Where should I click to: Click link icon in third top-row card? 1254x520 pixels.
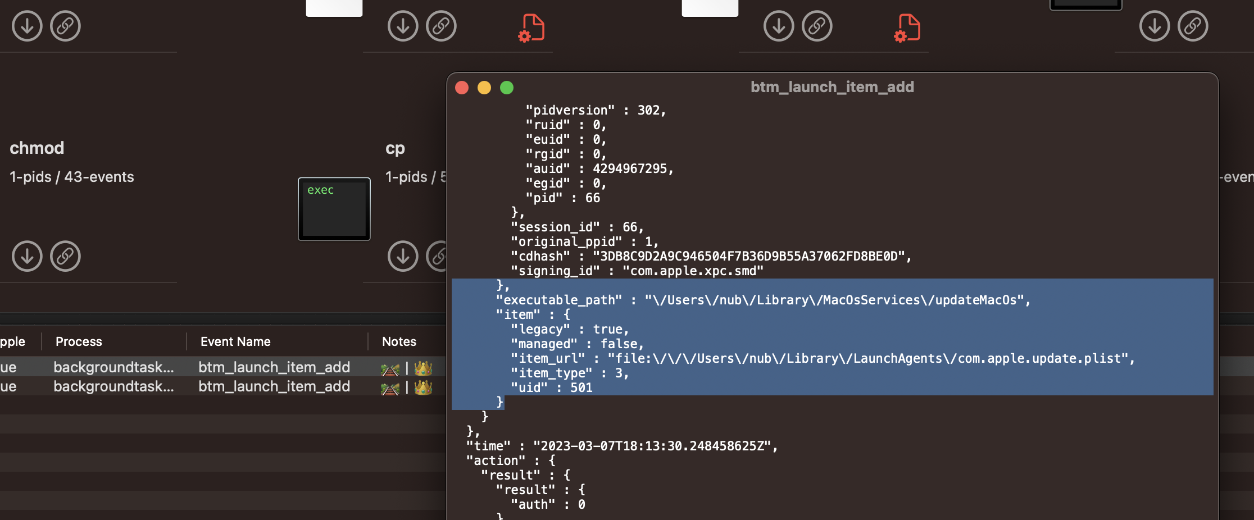(x=817, y=26)
